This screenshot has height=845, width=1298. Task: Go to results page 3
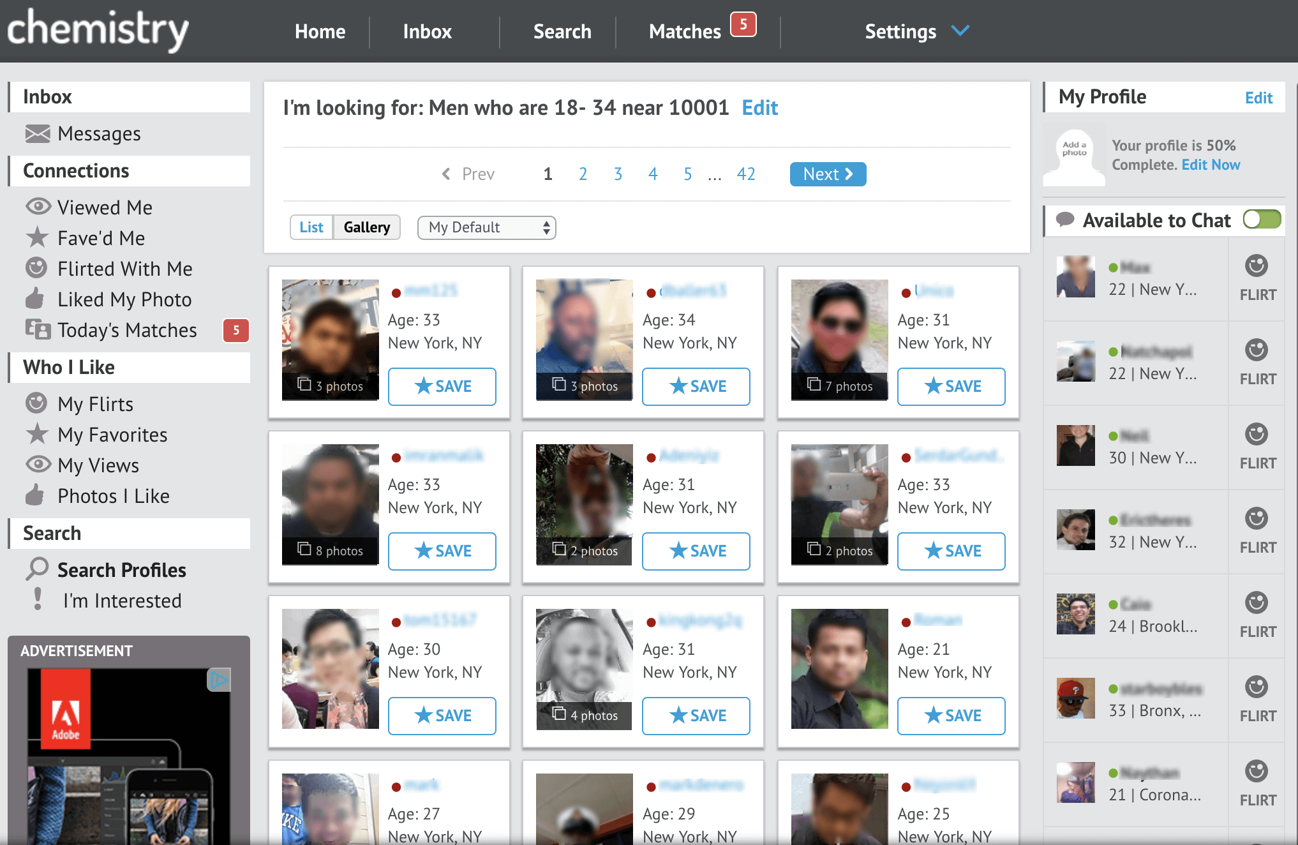618,174
